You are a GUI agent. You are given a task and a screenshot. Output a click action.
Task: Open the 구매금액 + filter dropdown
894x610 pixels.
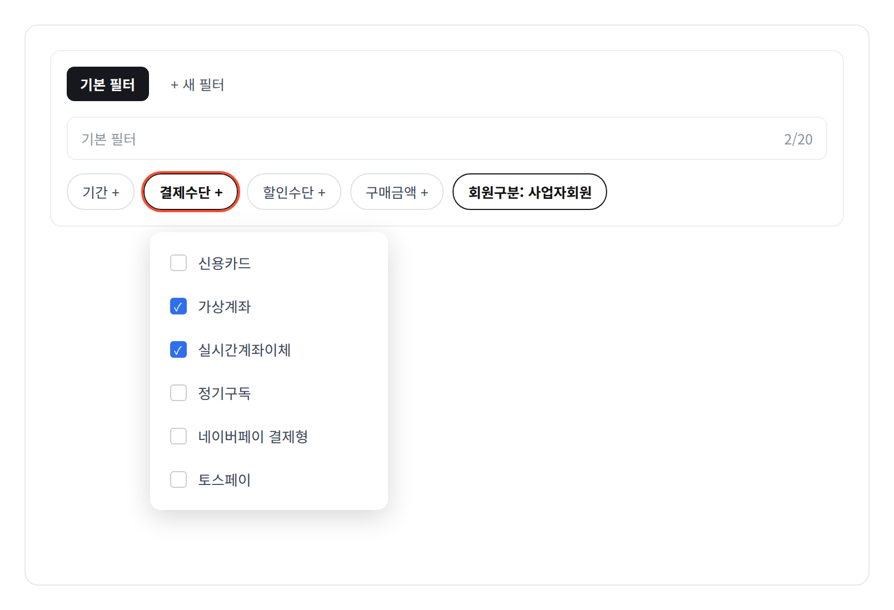(397, 192)
